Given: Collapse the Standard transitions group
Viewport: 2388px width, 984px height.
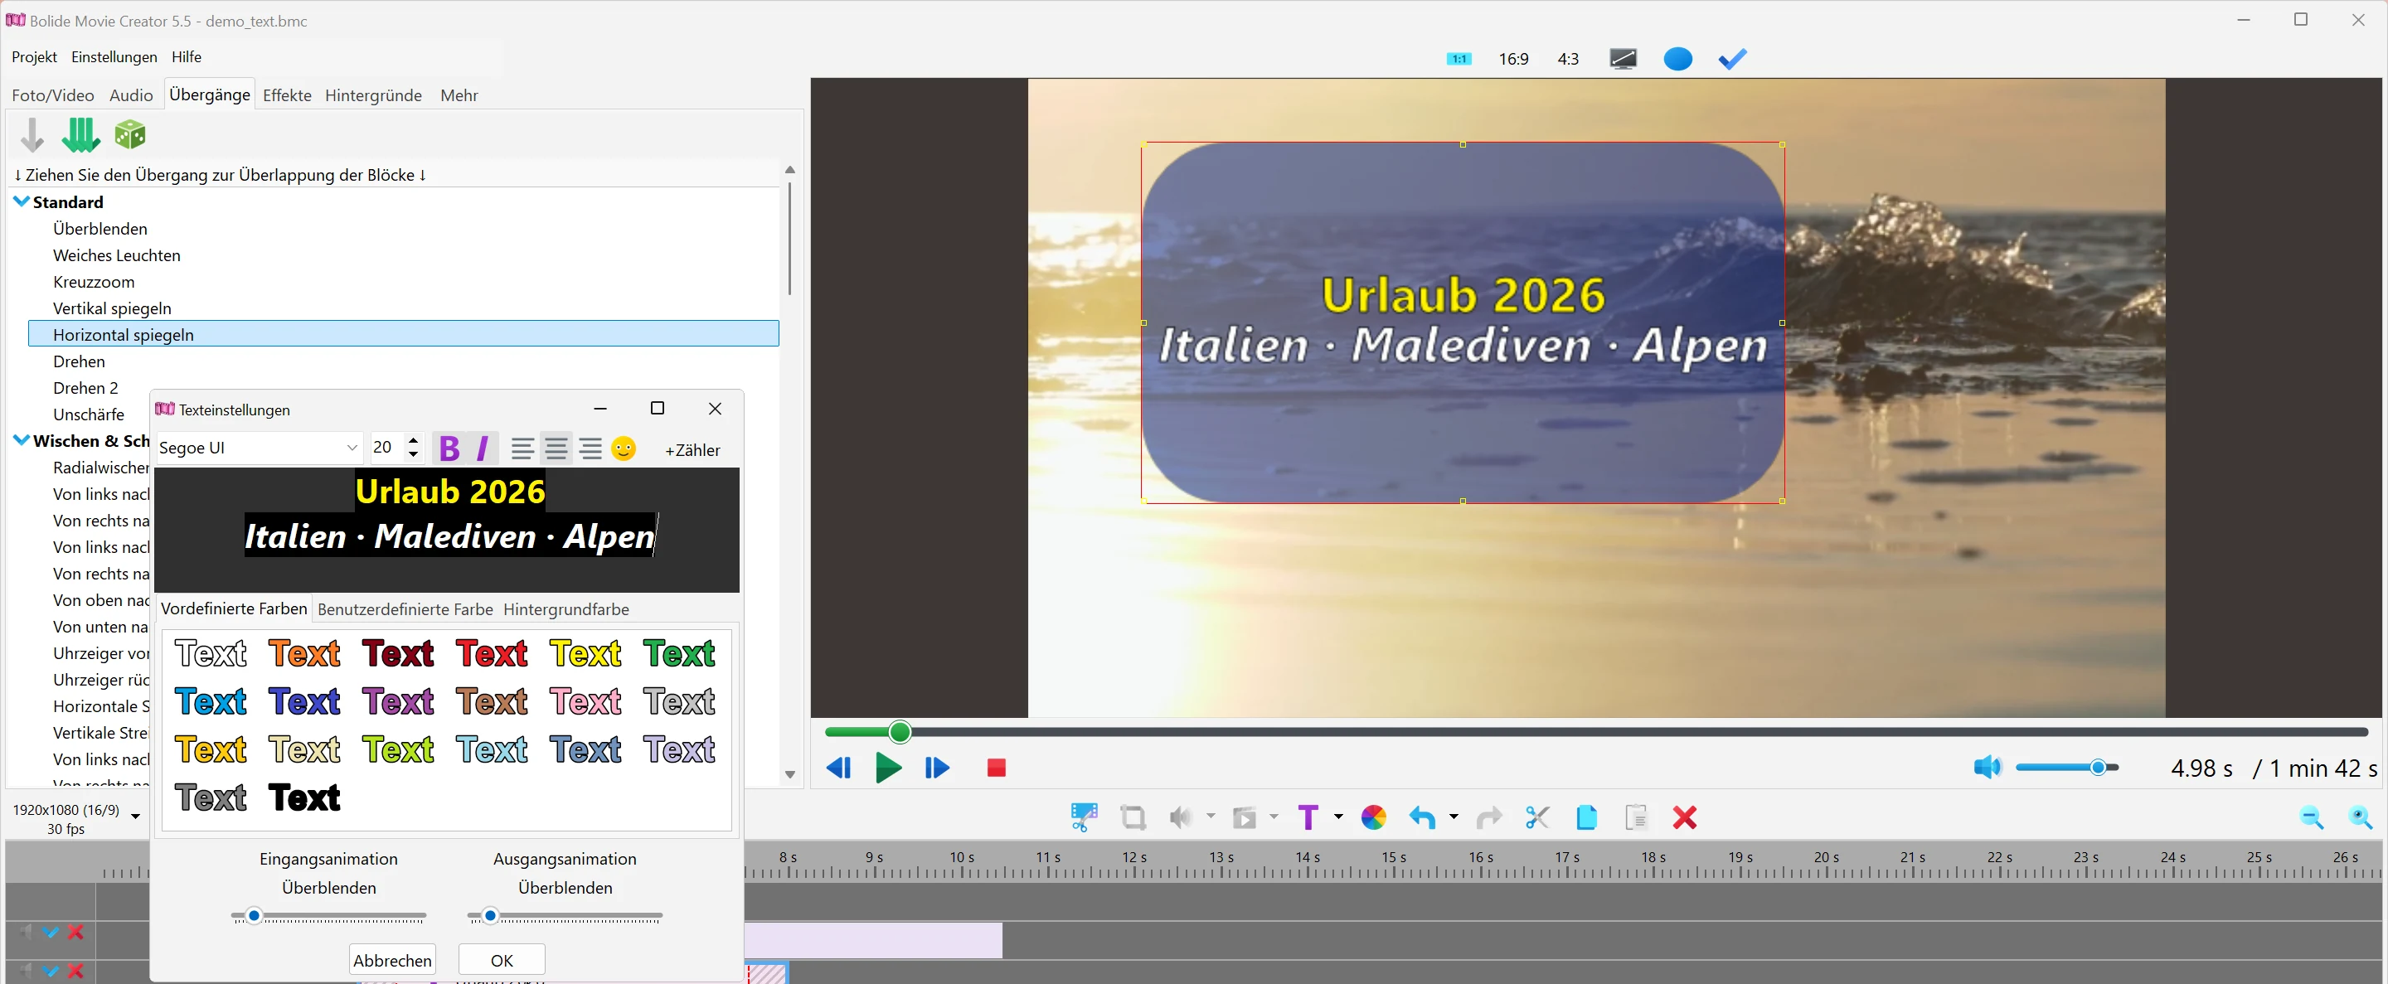Looking at the screenshot, I should (x=22, y=201).
